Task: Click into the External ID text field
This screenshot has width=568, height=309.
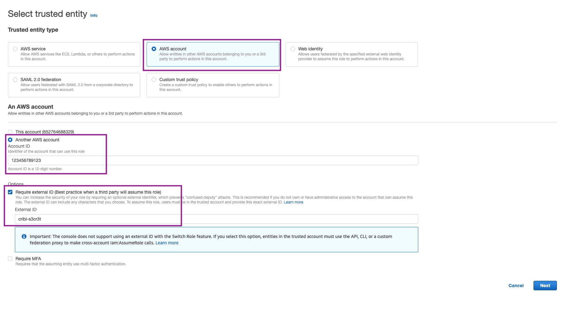Action: pyautogui.click(x=216, y=219)
